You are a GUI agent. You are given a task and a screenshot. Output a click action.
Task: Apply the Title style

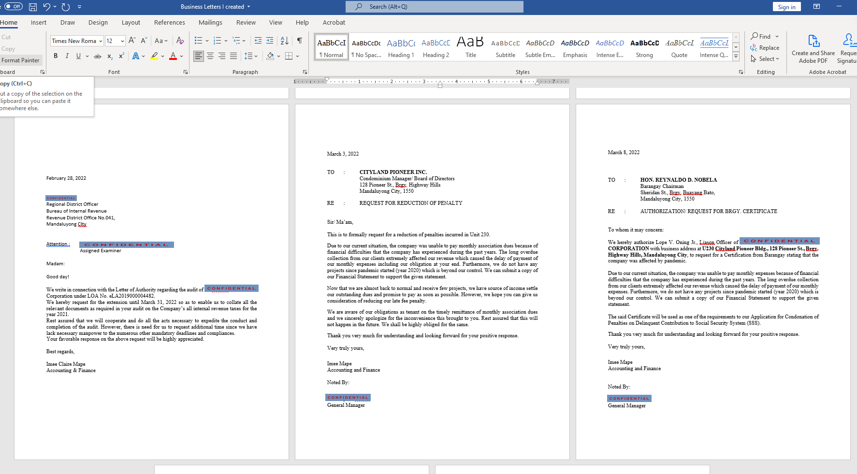(x=471, y=48)
